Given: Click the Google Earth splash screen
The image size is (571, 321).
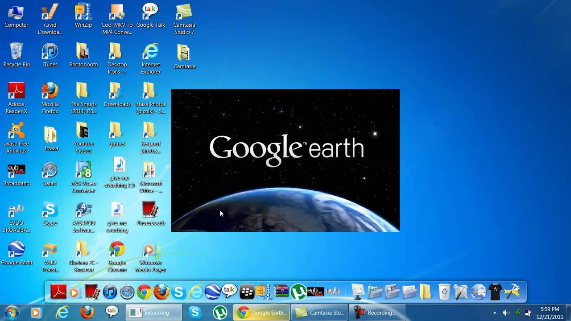Looking at the screenshot, I should pyautogui.click(x=285, y=160).
